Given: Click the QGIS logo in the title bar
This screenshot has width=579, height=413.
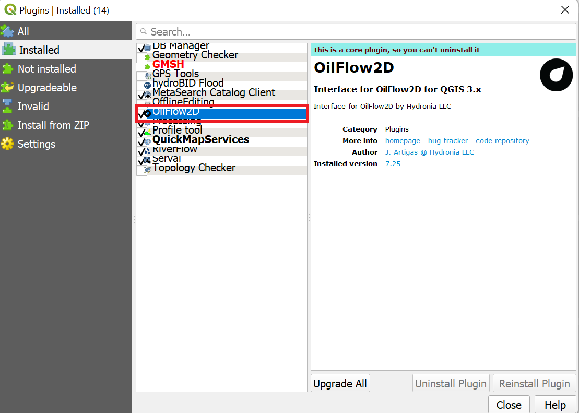Looking at the screenshot, I should point(10,10).
